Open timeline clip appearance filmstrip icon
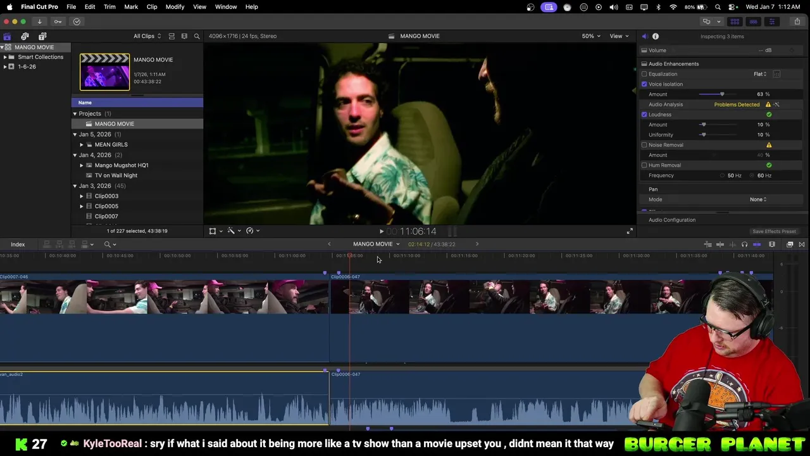The width and height of the screenshot is (810, 456). tap(772, 244)
